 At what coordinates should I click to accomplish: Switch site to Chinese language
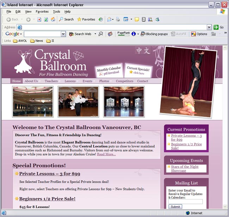click(x=143, y=51)
